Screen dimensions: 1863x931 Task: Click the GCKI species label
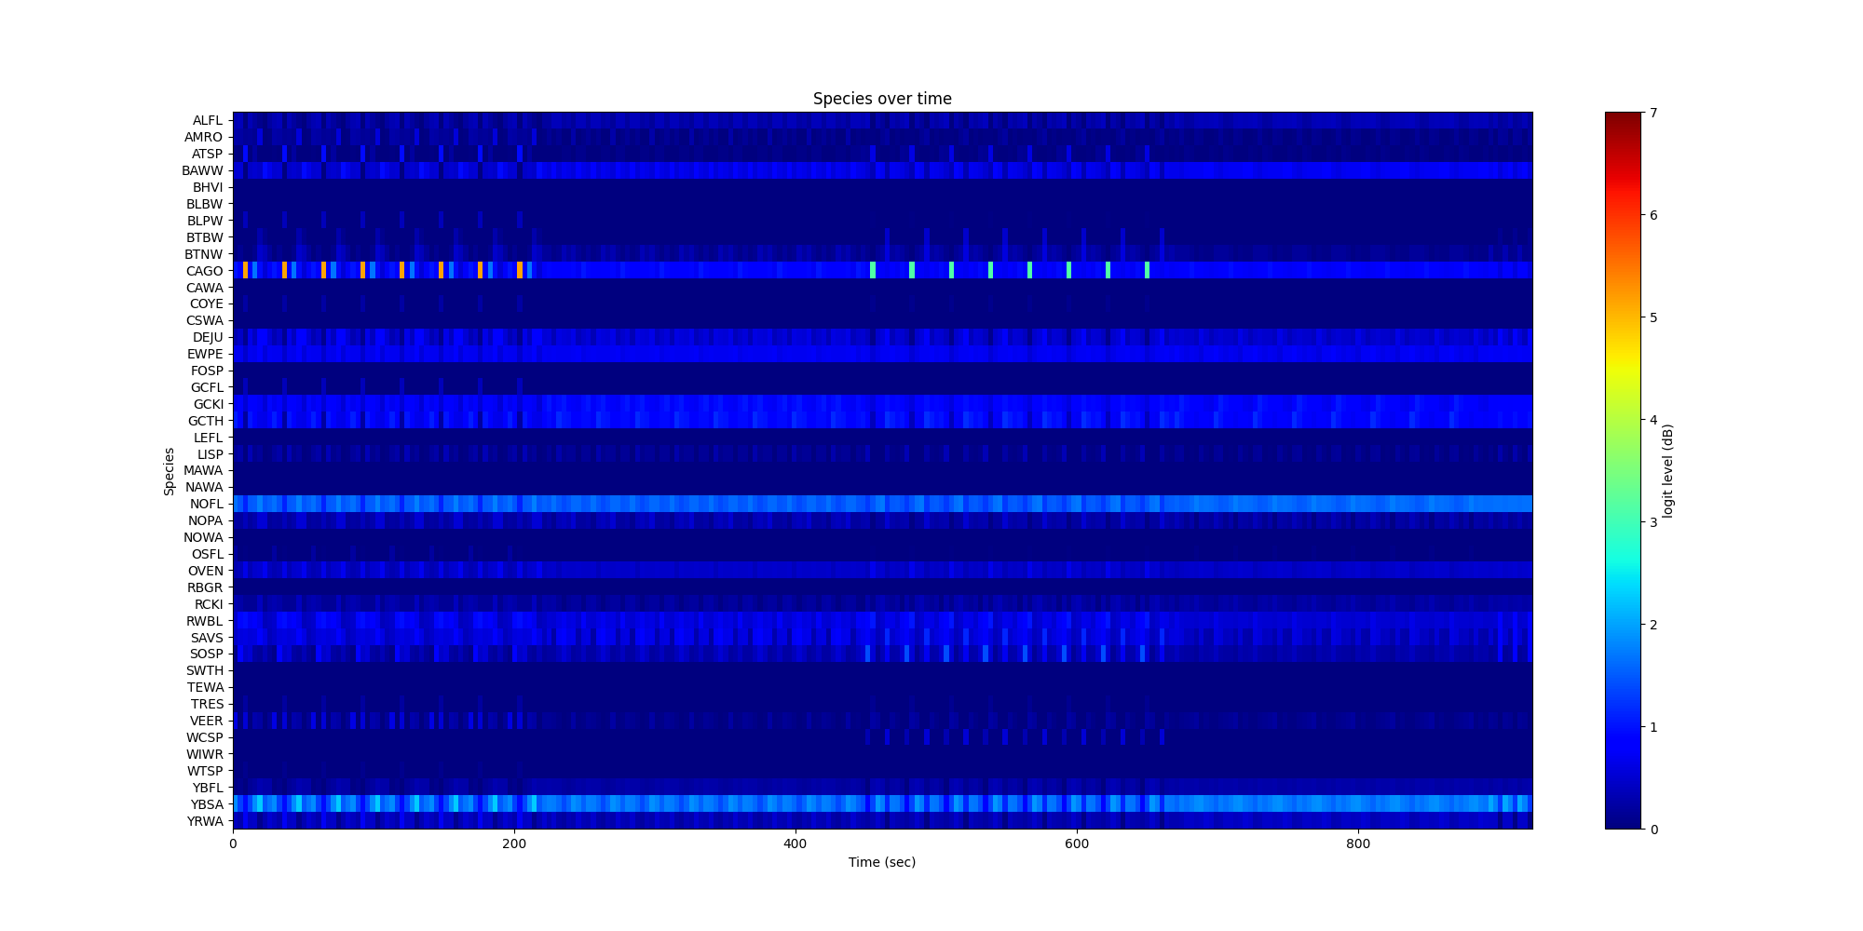208,404
